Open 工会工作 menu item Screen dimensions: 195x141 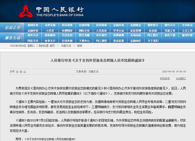[187, 31]
